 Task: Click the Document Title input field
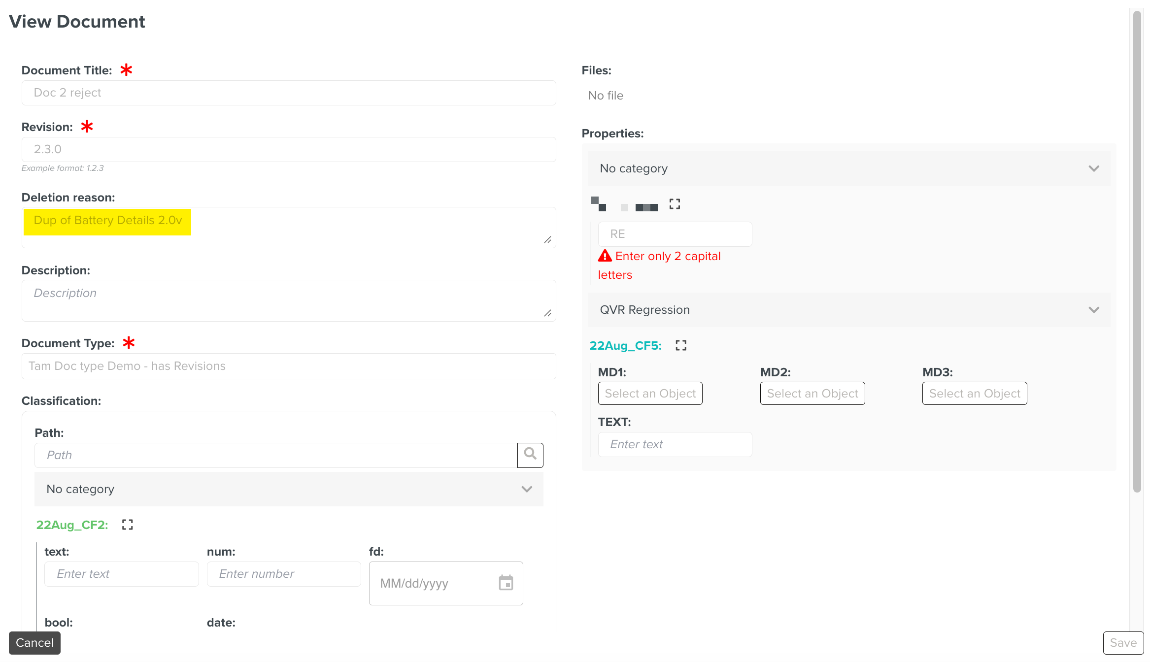[x=289, y=93]
